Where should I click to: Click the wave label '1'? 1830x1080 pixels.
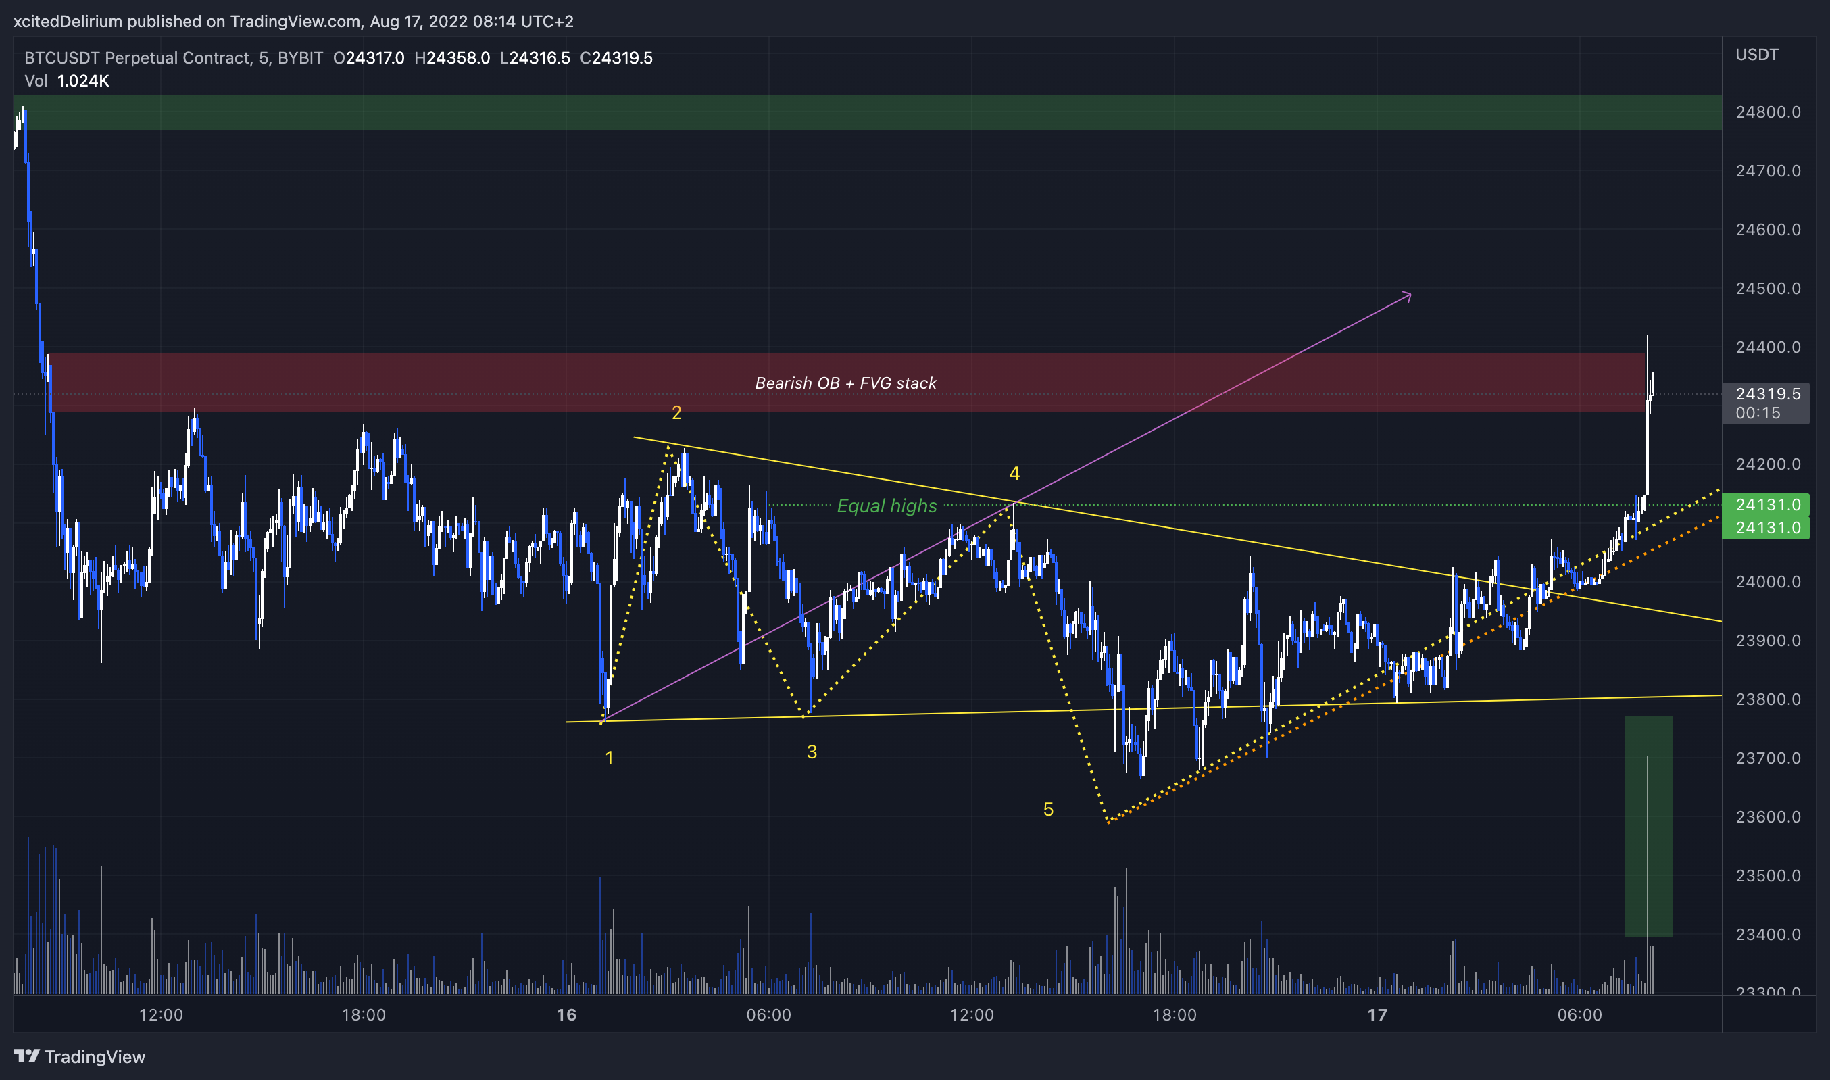[x=609, y=758]
